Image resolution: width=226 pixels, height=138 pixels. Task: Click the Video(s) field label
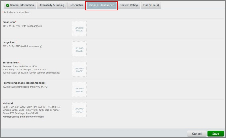click(8, 103)
